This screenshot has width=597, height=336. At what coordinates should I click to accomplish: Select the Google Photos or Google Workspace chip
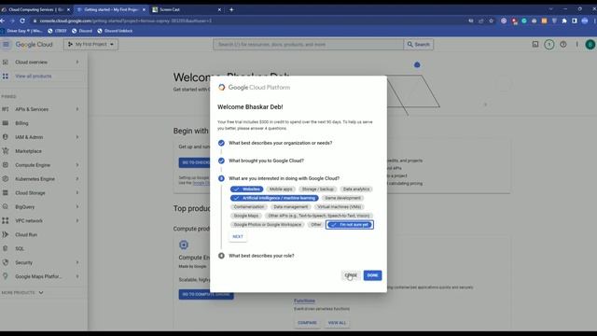click(268, 225)
